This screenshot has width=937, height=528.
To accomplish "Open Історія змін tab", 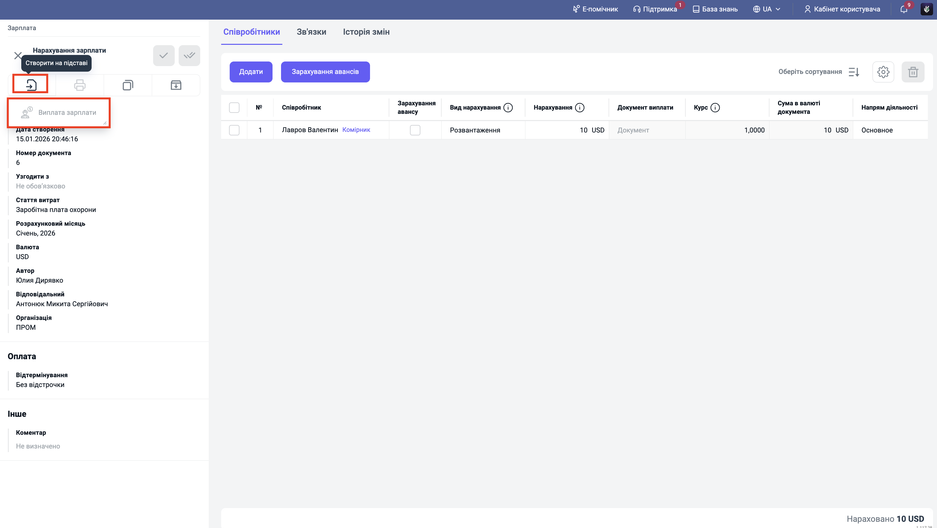I will click(x=366, y=32).
